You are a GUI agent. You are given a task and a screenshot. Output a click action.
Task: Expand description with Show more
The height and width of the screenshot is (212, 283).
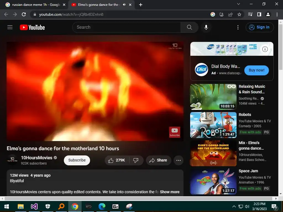[170, 192]
